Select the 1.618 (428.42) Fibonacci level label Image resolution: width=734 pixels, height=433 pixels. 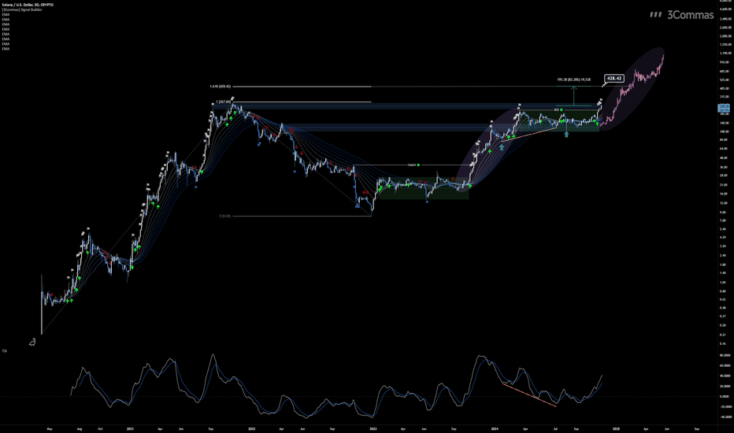(220, 87)
